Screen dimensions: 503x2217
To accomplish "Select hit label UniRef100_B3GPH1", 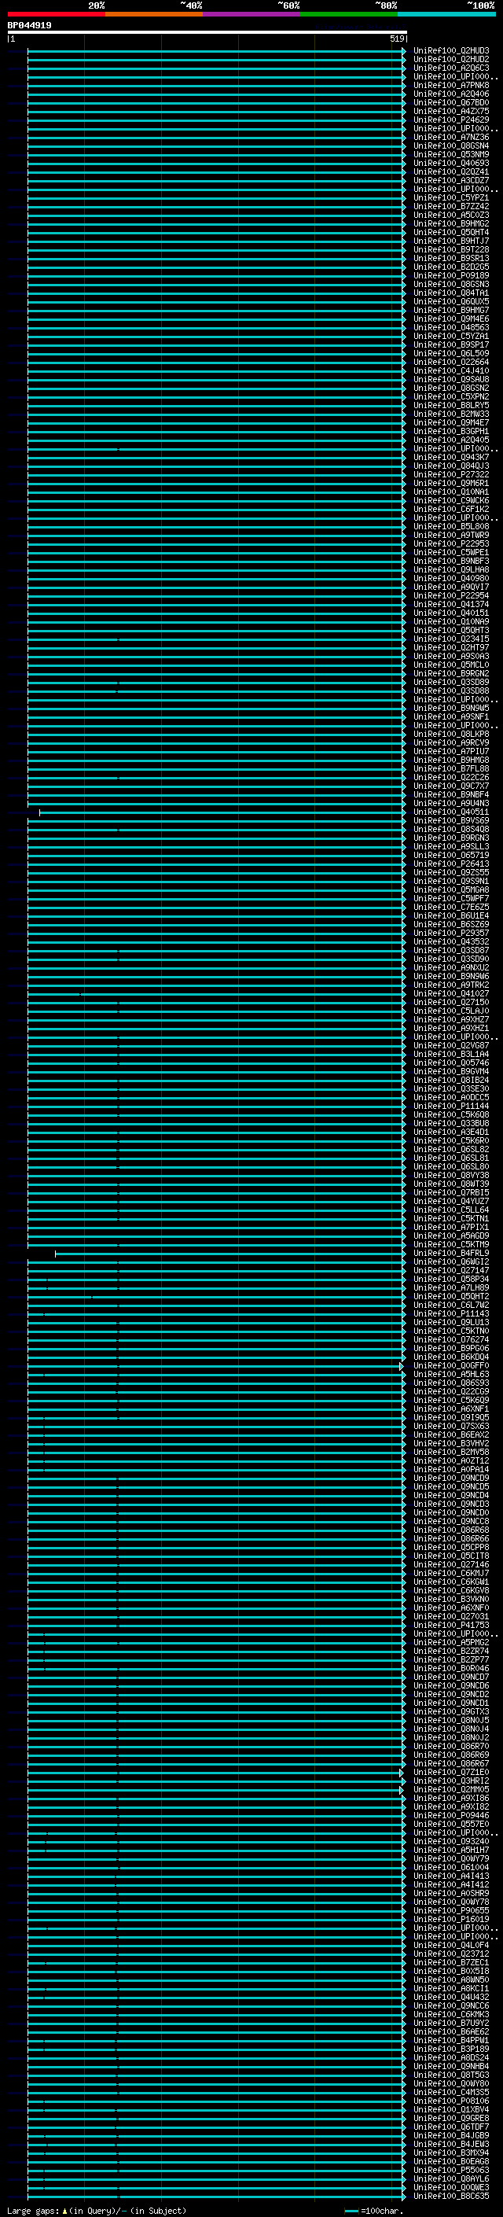I will (451, 431).
